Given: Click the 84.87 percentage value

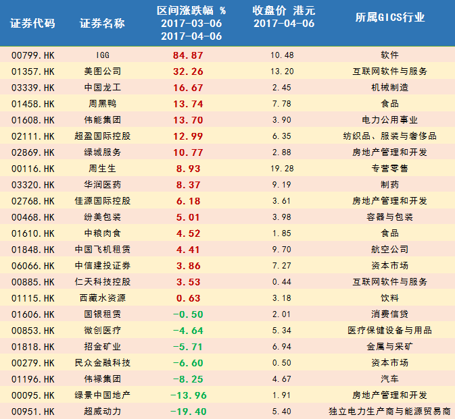Looking at the screenshot, I should point(188,55).
